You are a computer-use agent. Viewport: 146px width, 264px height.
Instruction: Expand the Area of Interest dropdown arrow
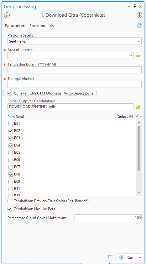click(x=131, y=55)
